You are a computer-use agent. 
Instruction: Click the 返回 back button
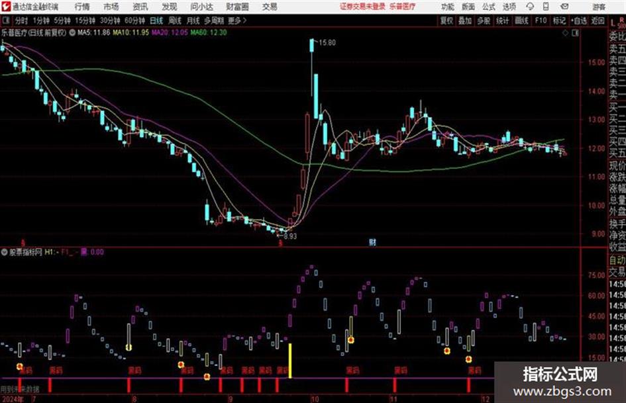click(x=598, y=21)
